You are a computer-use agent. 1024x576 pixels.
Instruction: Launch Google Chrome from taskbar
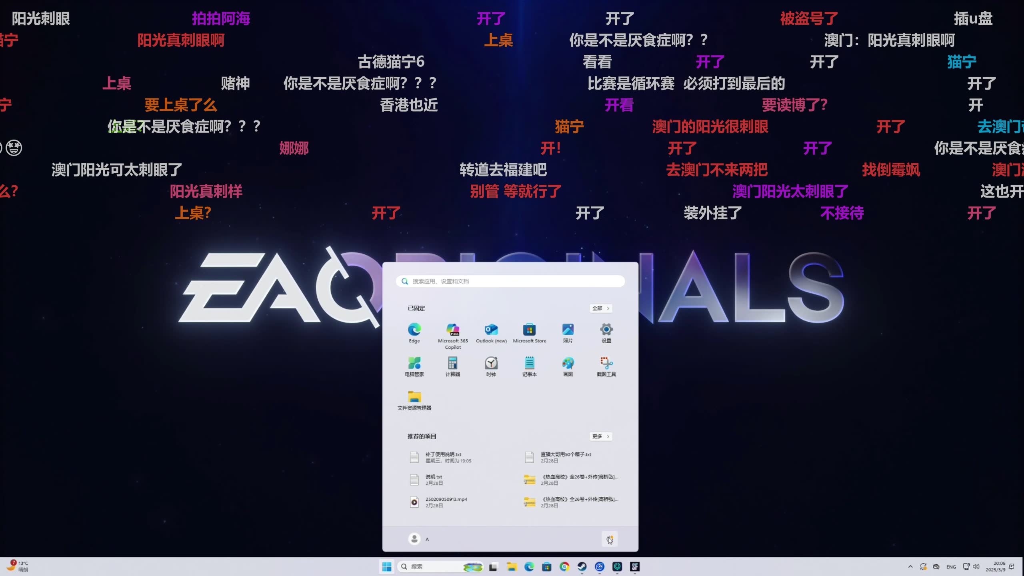point(564,566)
